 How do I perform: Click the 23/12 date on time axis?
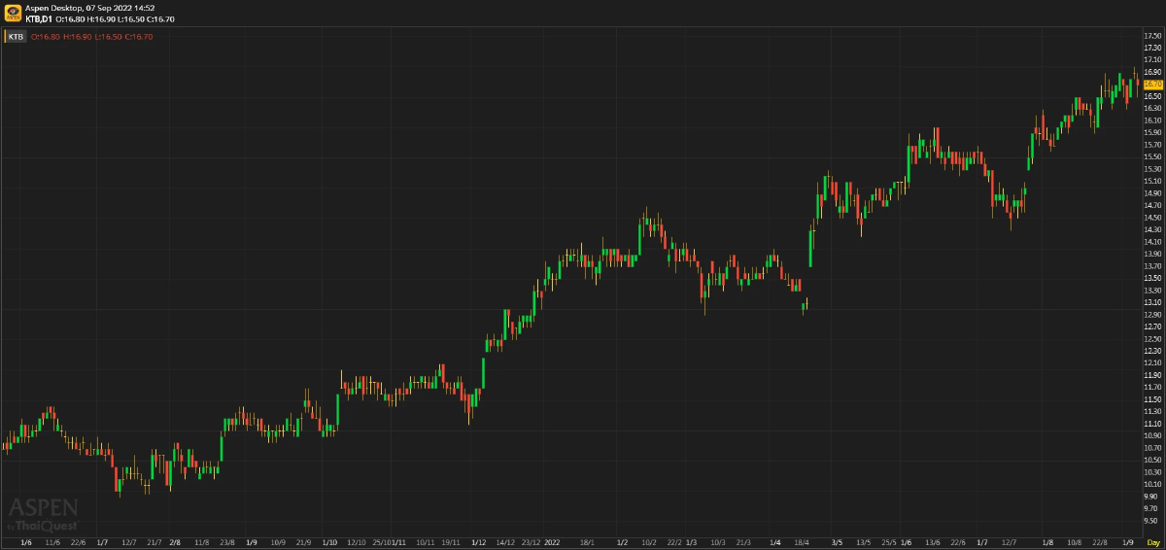(x=531, y=541)
